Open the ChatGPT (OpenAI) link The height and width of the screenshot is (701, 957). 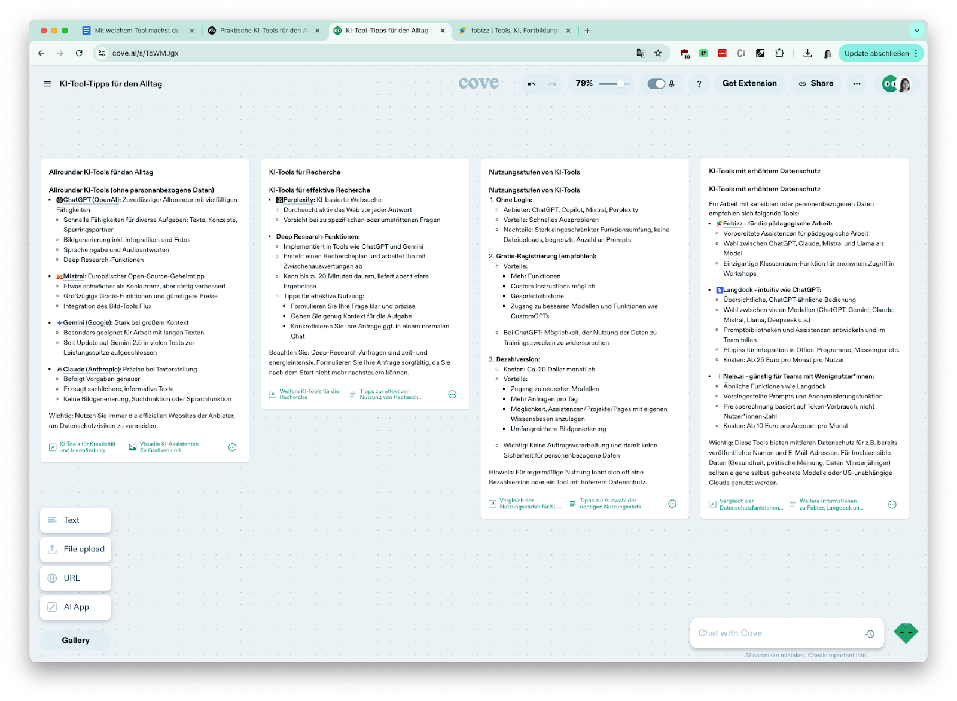pyautogui.click(x=92, y=200)
